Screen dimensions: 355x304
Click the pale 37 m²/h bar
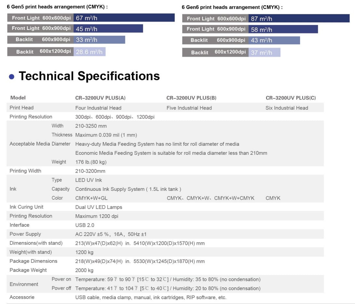264,52
